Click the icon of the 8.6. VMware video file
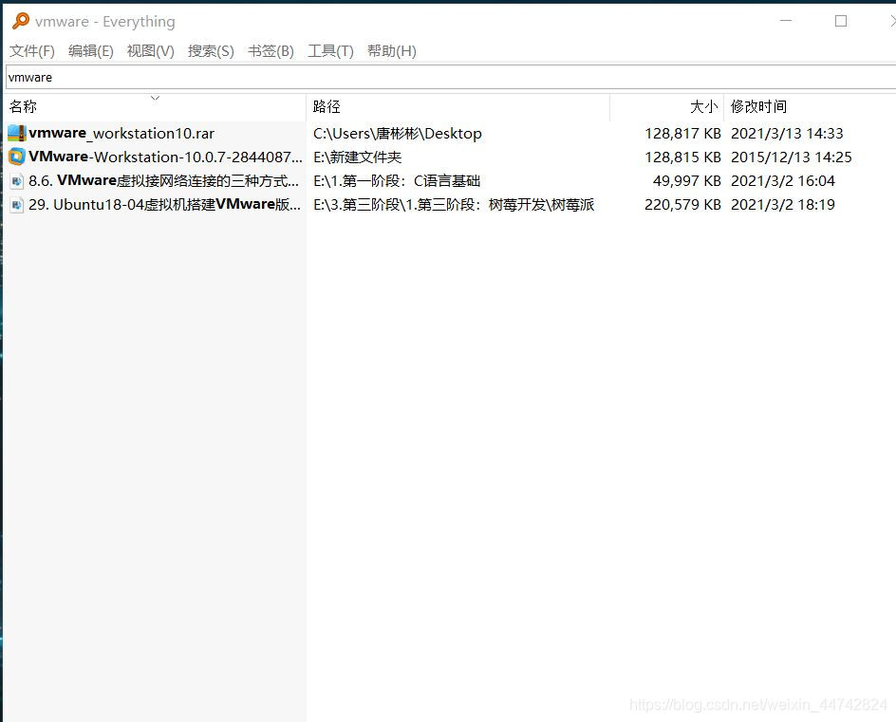The image size is (896, 722). click(x=16, y=181)
